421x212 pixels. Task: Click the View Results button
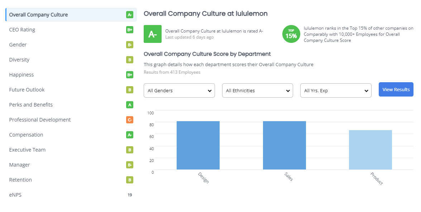396,89
